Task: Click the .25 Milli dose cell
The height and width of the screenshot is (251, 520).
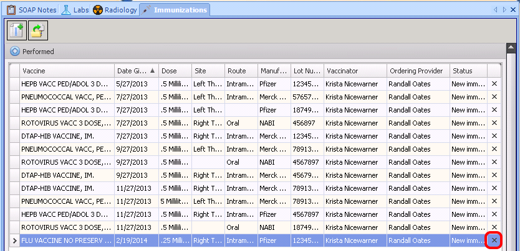Action: click(175, 241)
